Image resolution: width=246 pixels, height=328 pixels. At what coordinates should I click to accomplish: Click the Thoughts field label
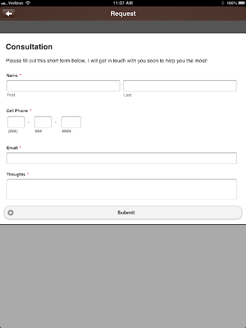(16, 174)
